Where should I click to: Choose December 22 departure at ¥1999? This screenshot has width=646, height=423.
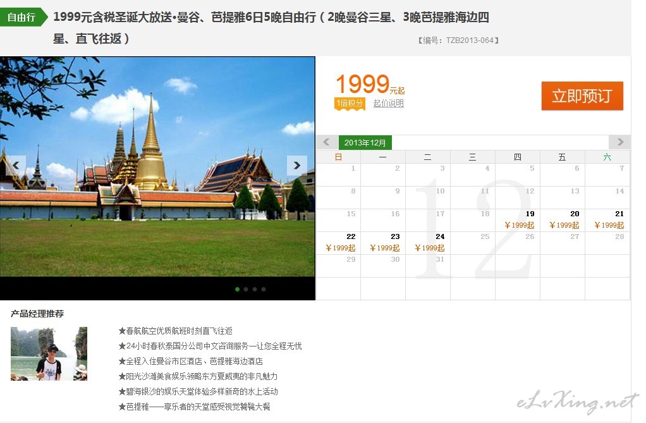point(339,243)
